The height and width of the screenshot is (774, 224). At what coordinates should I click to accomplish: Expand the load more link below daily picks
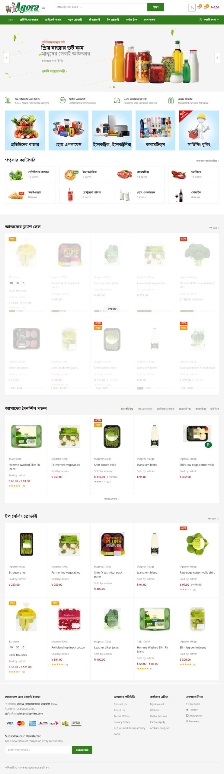click(x=112, y=499)
